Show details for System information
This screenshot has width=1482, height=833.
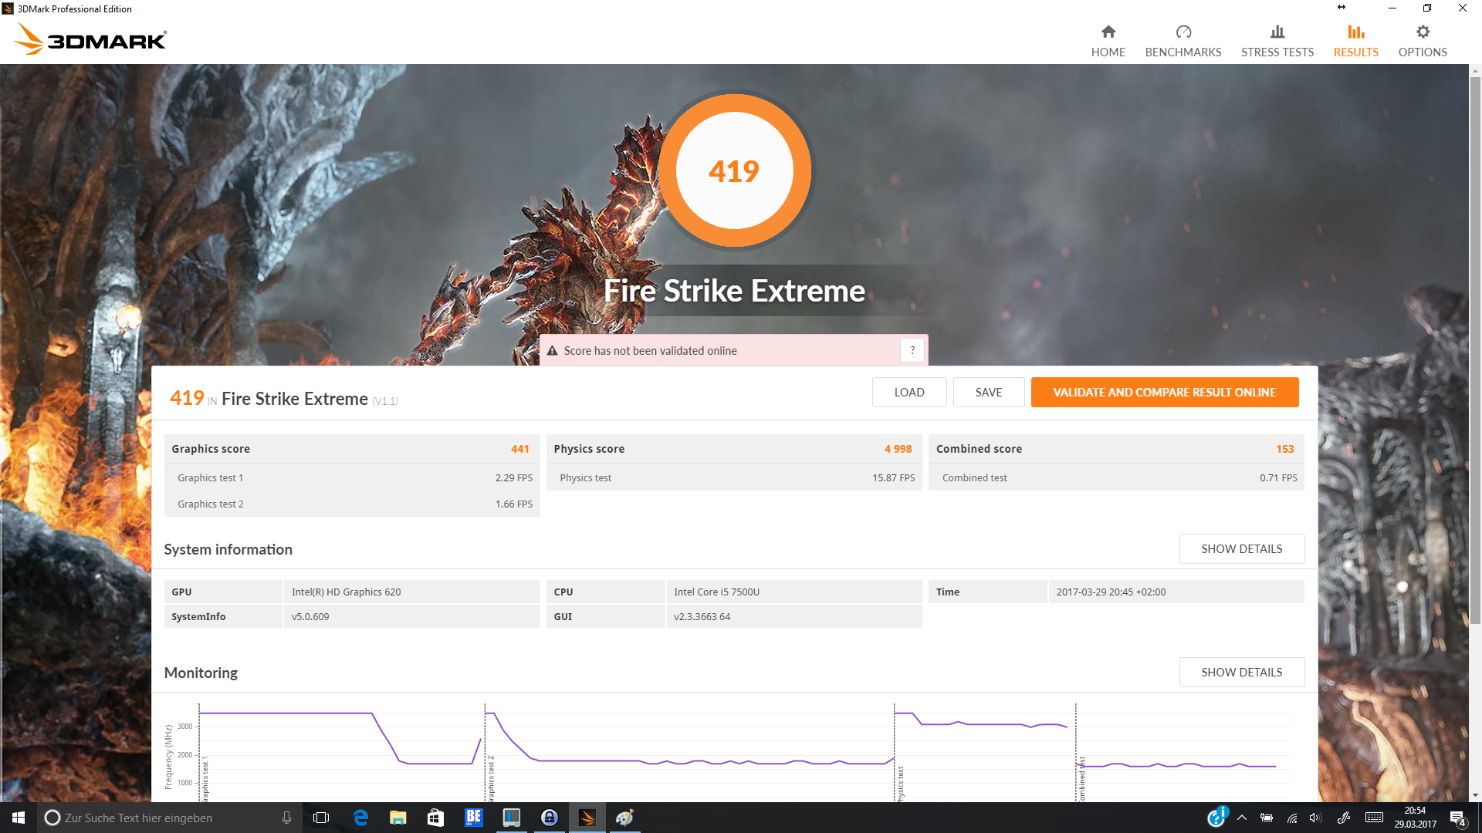(x=1241, y=548)
